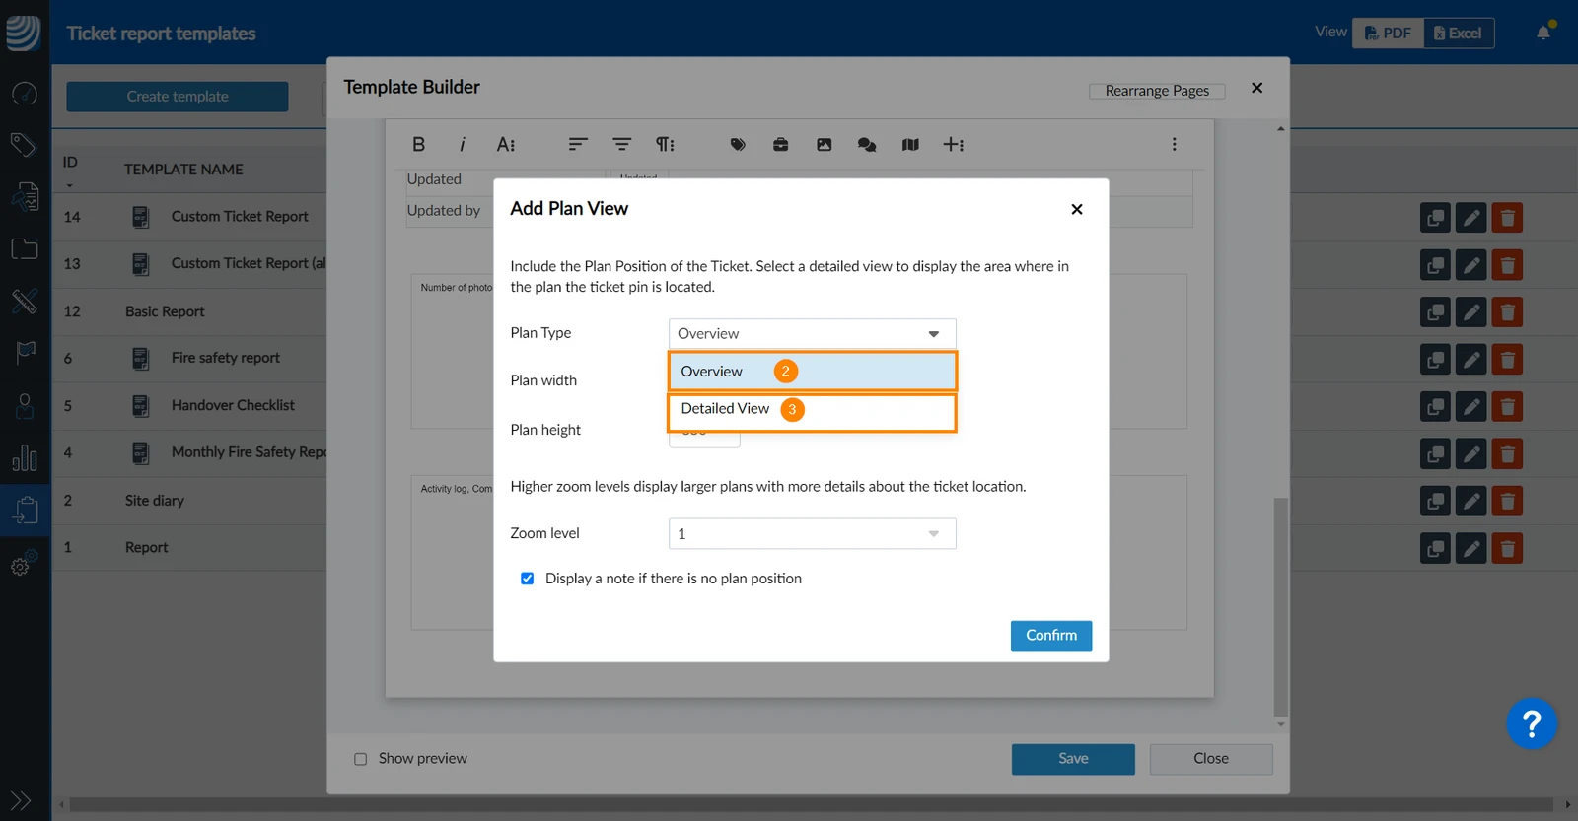Viewport: 1578px width, 821px height.
Task: Open the Zoom level dropdown
Action: tap(812, 533)
